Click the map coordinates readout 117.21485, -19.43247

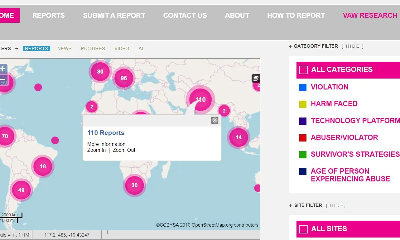pos(67,235)
